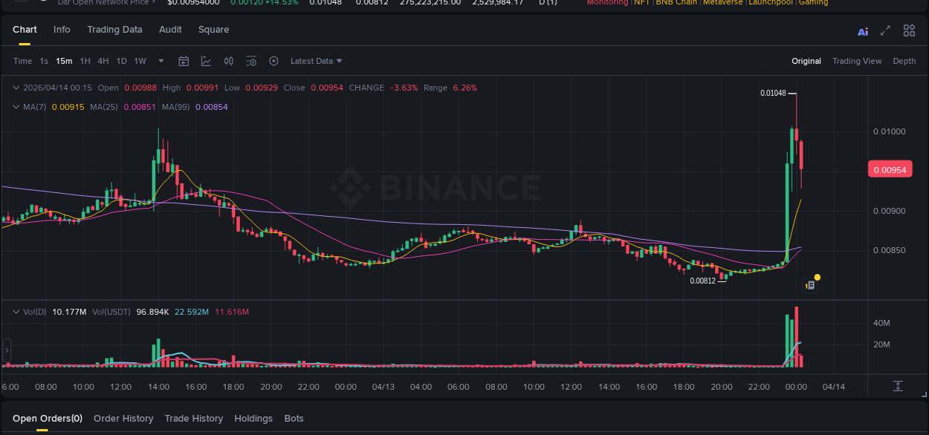Open the Binance AI assistant
The image size is (929, 435).
coord(862,31)
